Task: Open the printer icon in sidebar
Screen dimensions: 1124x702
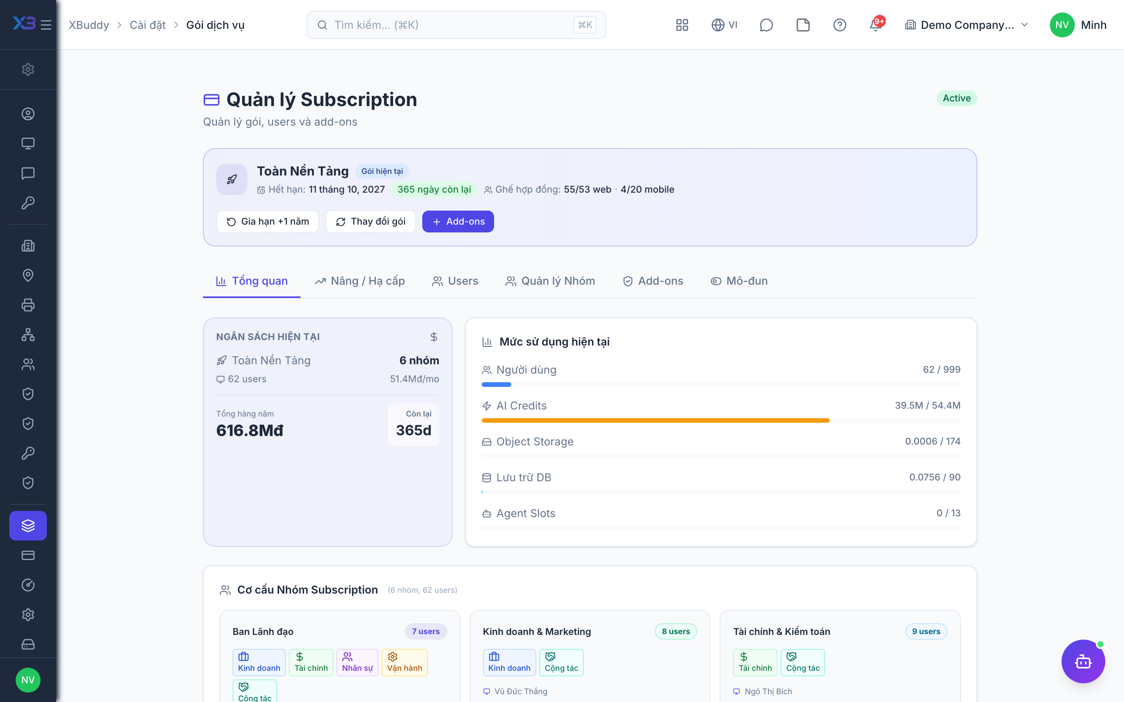Action: (28, 305)
